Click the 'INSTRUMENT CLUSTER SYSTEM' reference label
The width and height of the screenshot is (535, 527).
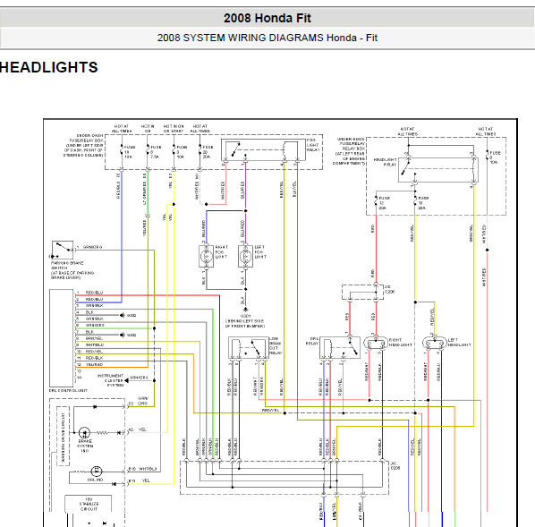[x=110, y=380]
